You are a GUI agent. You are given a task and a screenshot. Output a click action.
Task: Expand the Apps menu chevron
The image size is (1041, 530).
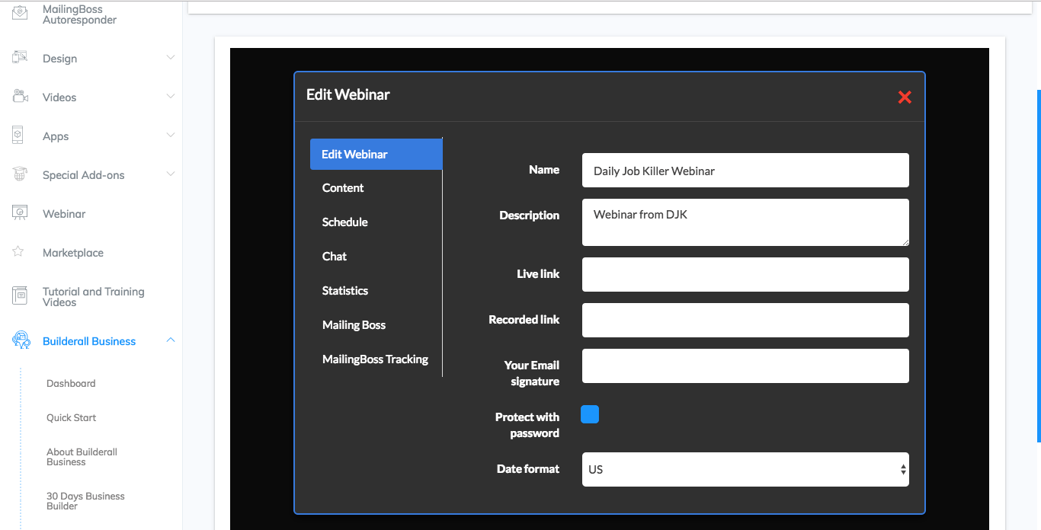tap(171, 136)
